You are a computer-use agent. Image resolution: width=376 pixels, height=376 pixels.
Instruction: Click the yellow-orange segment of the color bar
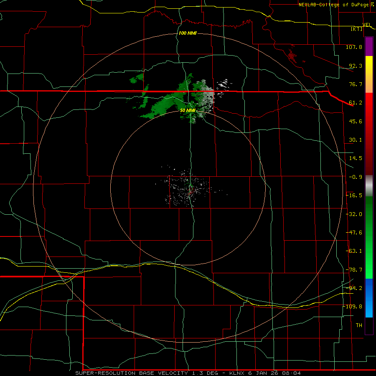(x=369, y=74)
